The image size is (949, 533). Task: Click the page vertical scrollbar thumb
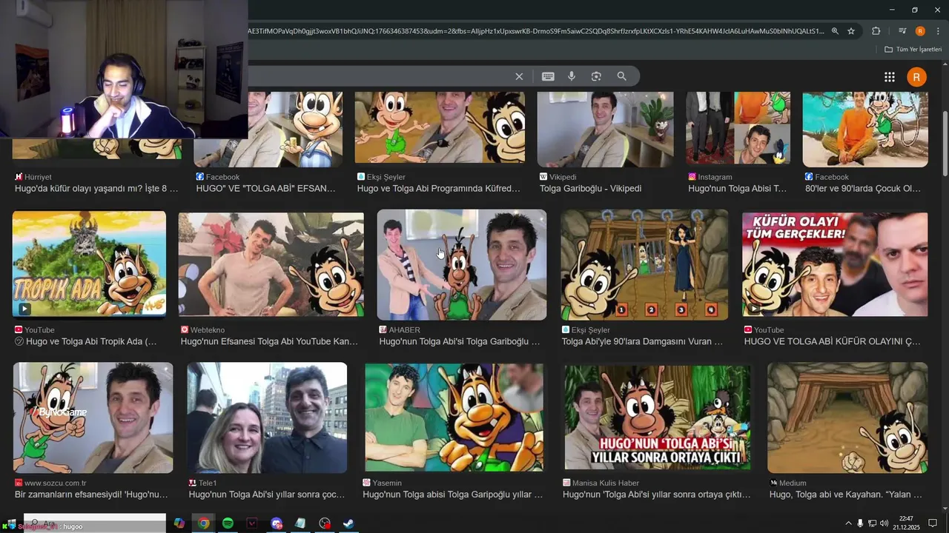pyautogui.click(x=945, y=144)
